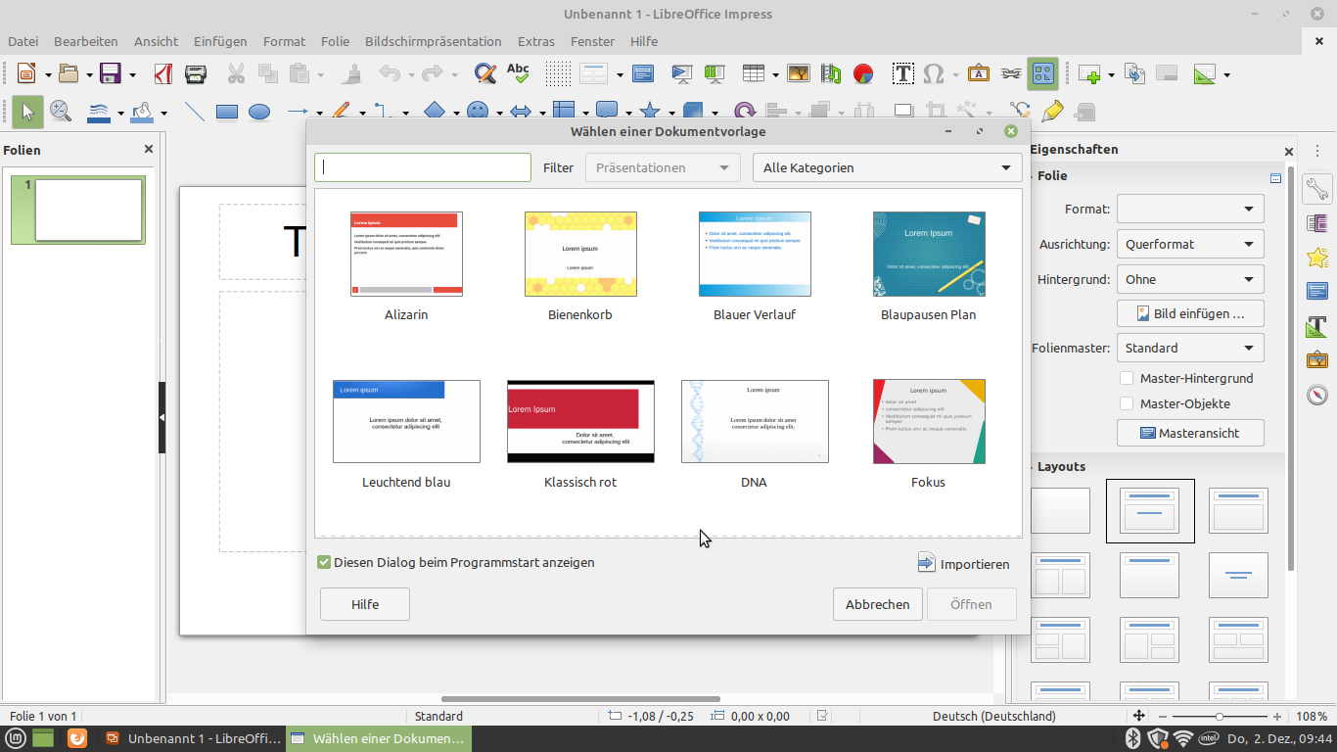
Task: Select the Rectangle drawing tool
Action: coord(227,112)
